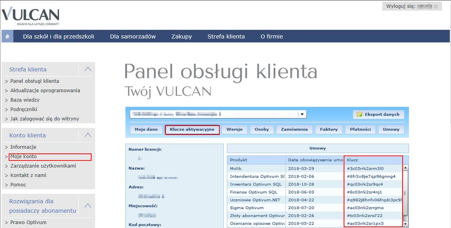Switch to the Zamówienia tab
Image resolution: width=451 pixels, height=228 pixels.
(294, 129)
